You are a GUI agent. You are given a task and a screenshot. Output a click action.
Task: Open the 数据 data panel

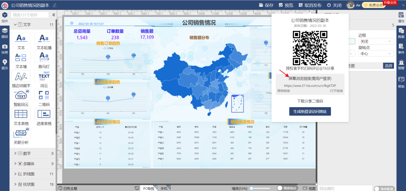(x=401, y=33)
